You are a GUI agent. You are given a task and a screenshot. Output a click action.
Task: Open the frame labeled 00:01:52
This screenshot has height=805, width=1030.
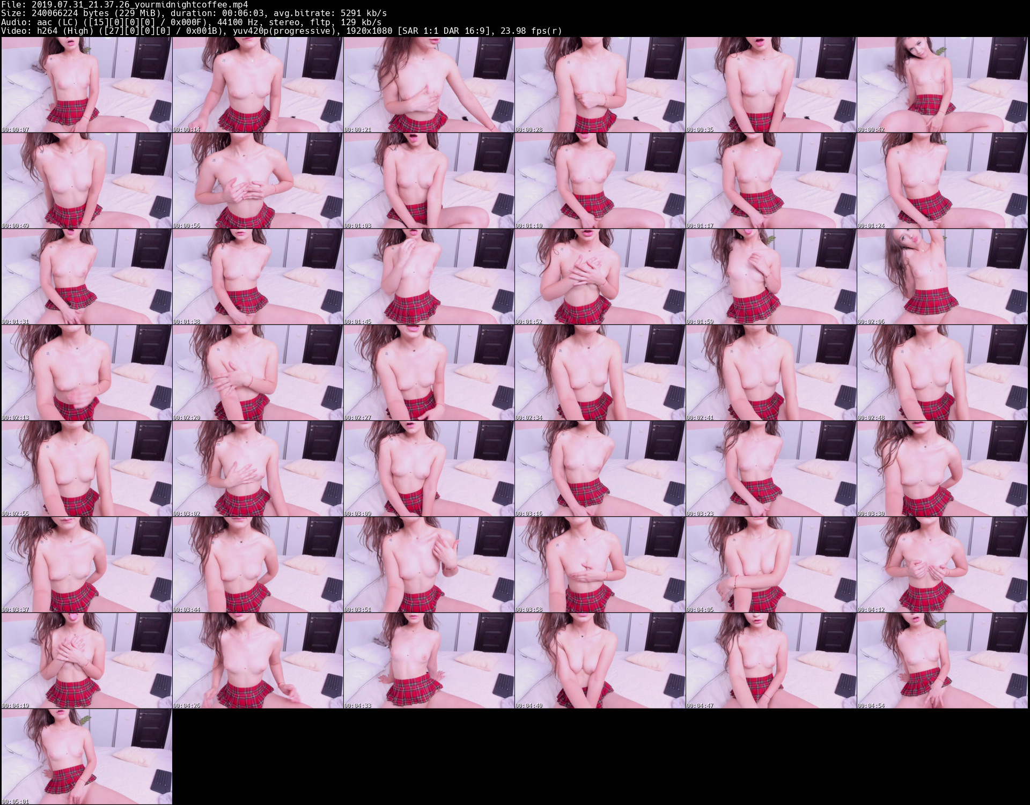pos(600,277)
